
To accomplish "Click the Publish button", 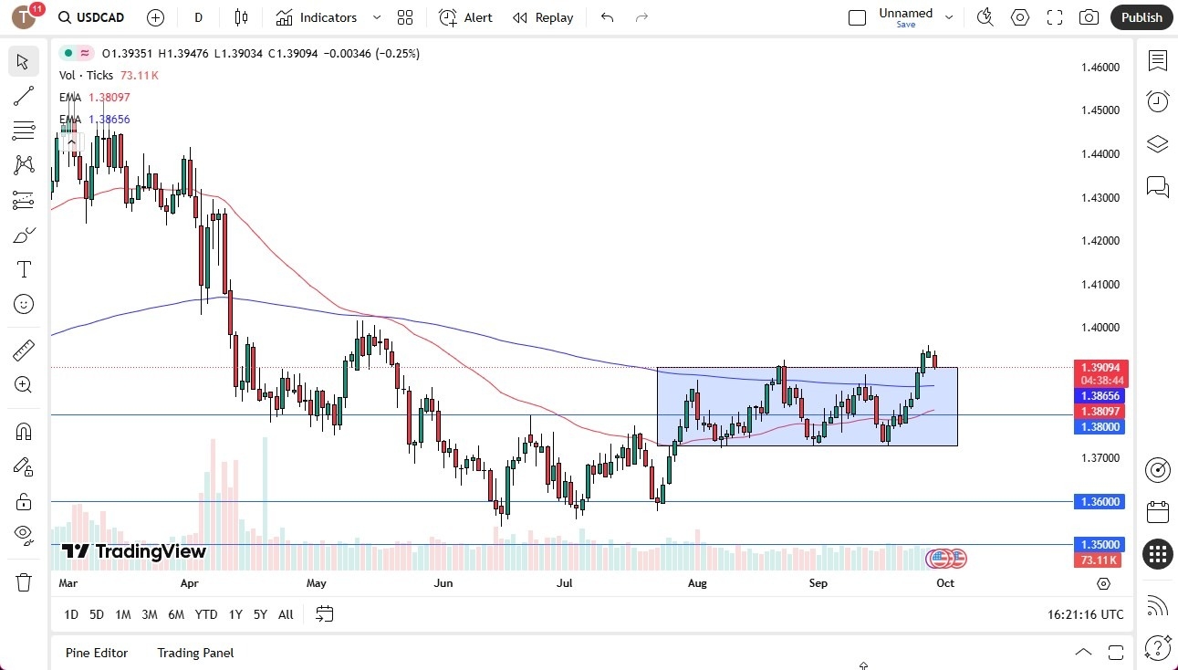I will [x=1141, y=16].
